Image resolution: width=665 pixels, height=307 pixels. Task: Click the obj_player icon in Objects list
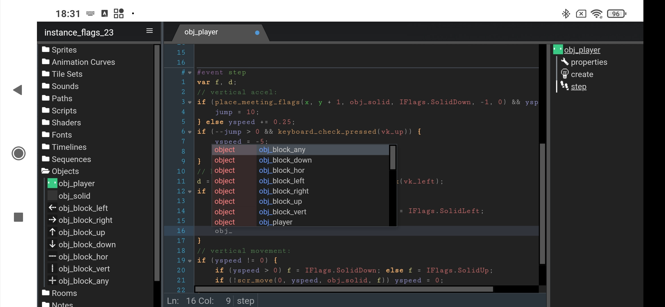click(x=52, y=183)
